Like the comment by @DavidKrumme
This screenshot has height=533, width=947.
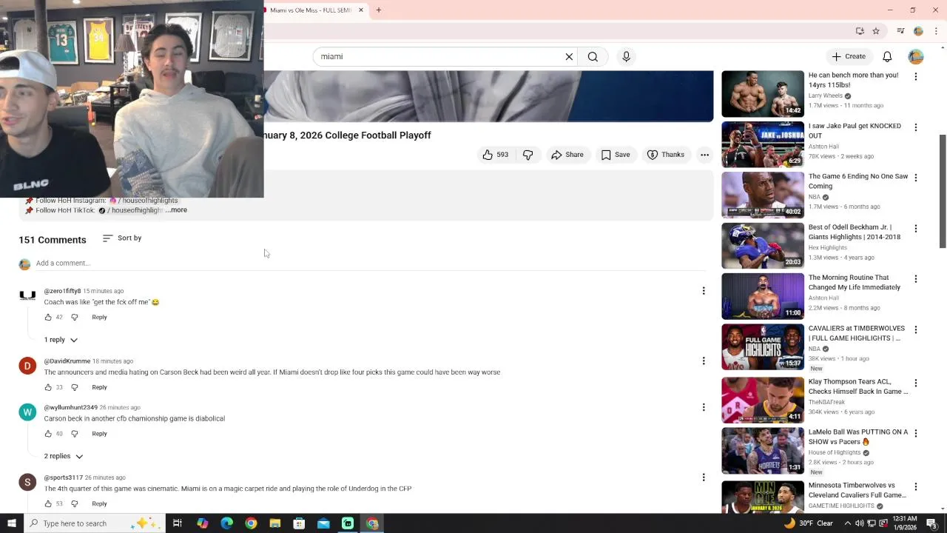[48, 387]
